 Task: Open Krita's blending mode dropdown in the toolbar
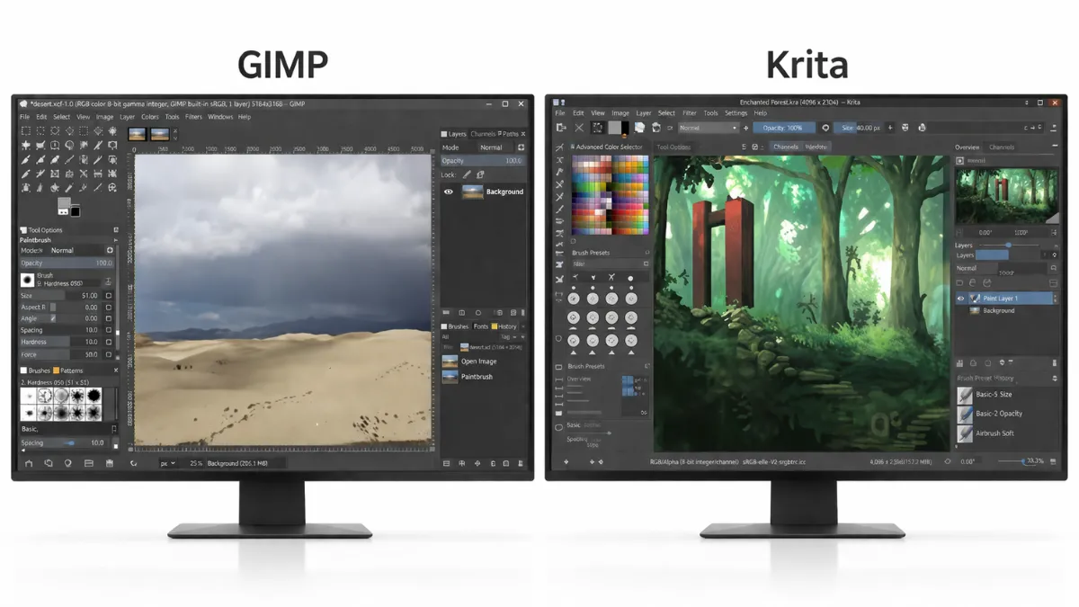[707, 129]
